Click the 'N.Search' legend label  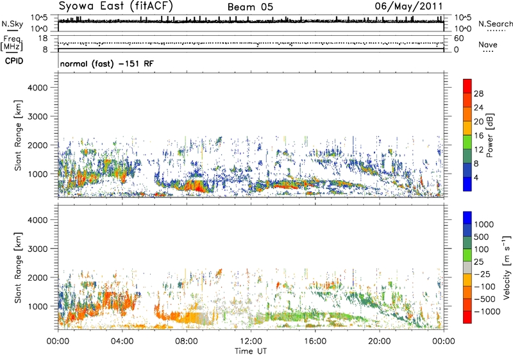coord(495,24)
